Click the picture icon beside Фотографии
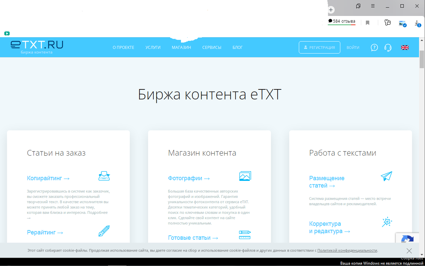Image resolution: width=425 pixels, height=266 pixels. (x=245, y=176)
